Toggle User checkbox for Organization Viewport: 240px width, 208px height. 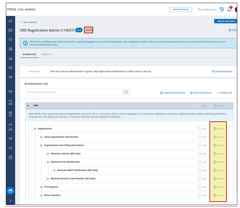coord(199,129)
